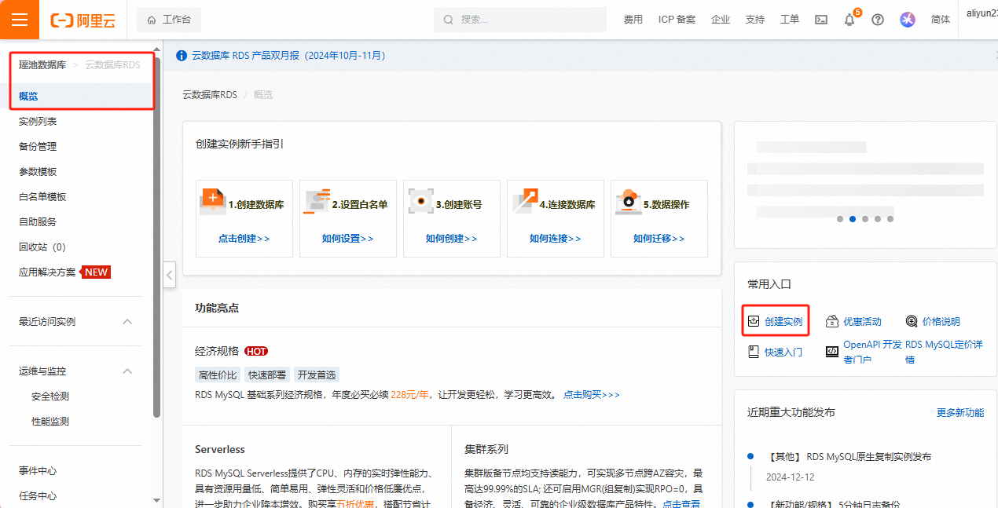Click the 价格说明 icon
The image size is (998, 508).
coord(912,321)
